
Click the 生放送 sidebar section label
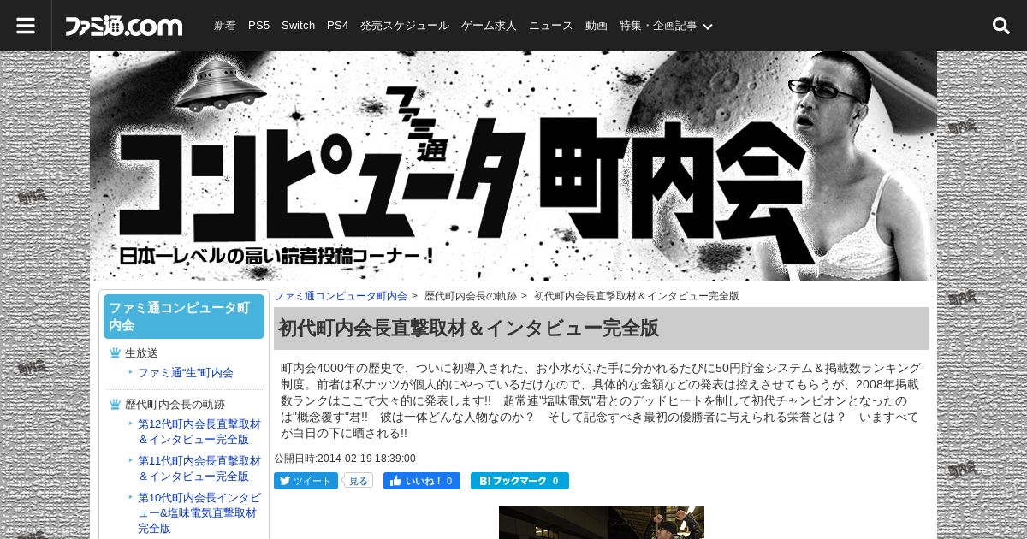pyautogui.click(x=141, y=352)
